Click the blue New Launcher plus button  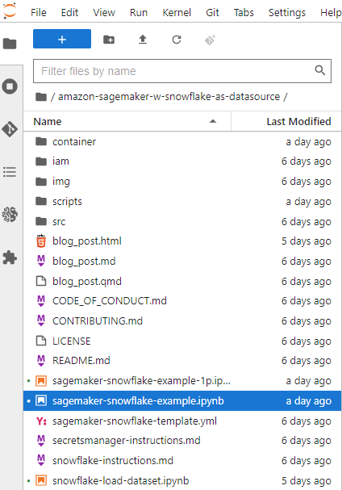tap(62, 39)
